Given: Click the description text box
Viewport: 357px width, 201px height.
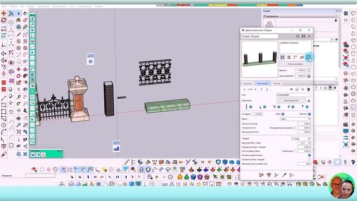Looking at the screenshot, I should tap(295, 47).
